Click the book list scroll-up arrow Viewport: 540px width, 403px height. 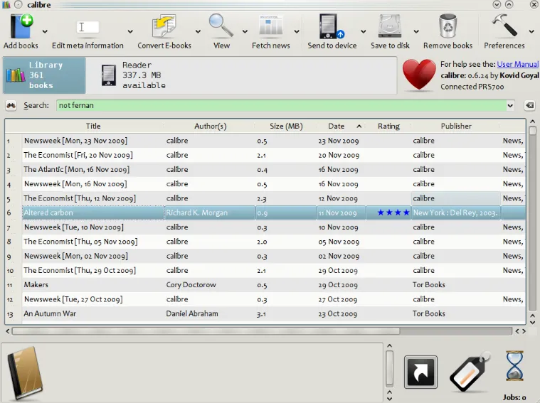pyautogui.click(x=532, y=122)
